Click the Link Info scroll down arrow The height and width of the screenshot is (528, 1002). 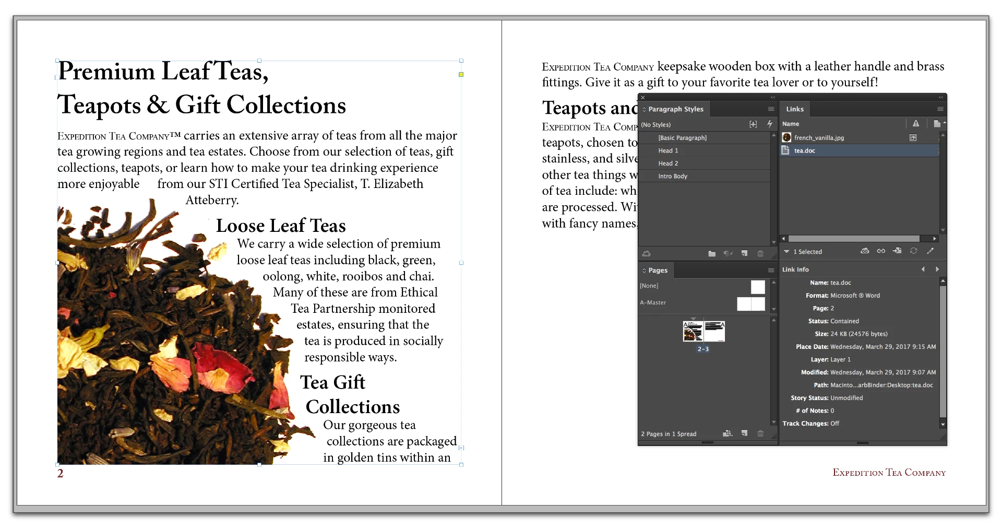(943, 424)
